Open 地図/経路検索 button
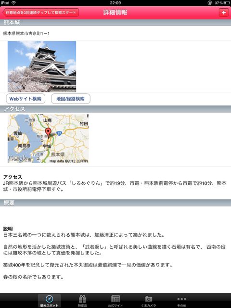This screenshot has height=308, width=231. coord(71,99)
